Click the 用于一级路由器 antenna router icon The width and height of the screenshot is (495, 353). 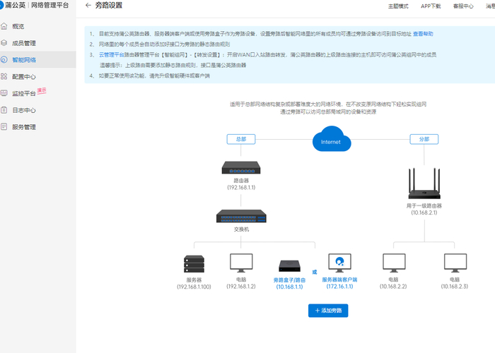424,184
